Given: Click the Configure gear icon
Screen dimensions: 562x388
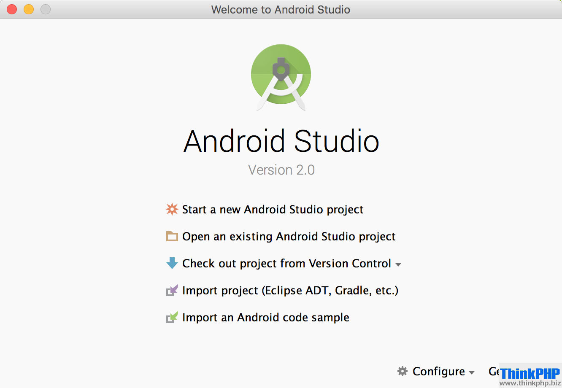Looking at the screenshot, I should pyautogui.click(x=403, y=371).
